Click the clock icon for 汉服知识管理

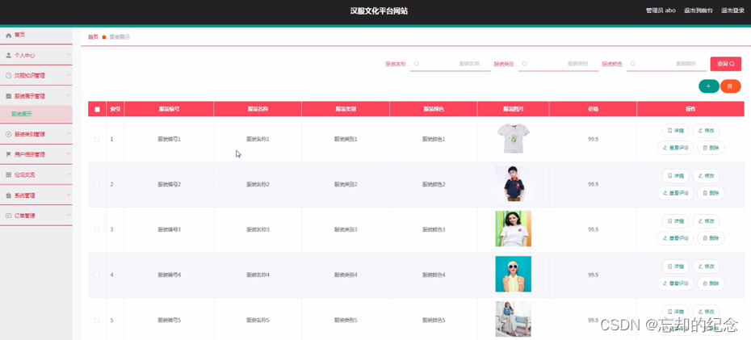click(x=8, y=76)
